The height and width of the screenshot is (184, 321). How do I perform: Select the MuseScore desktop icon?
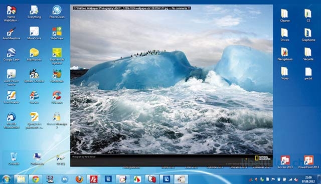click(x=34, y=33)
